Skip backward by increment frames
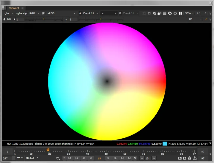The width and height of the screenshot is (214, 163). pos(142,158)
